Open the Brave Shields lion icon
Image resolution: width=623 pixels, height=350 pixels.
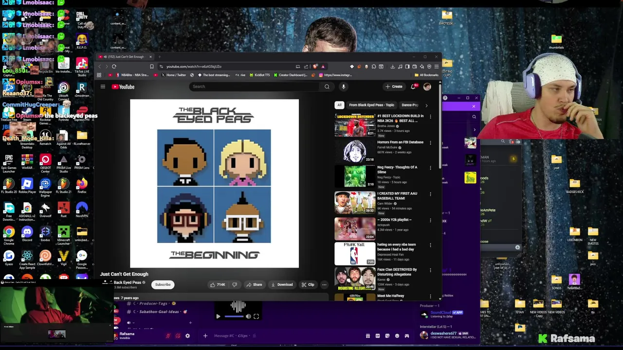[x=315, y=67]
